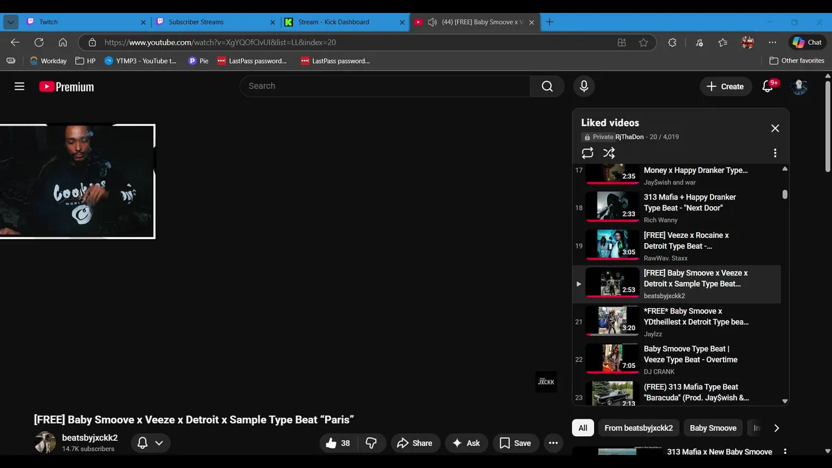Open browser extensions puzzle icon
The image size is (832, 468).
672,42
